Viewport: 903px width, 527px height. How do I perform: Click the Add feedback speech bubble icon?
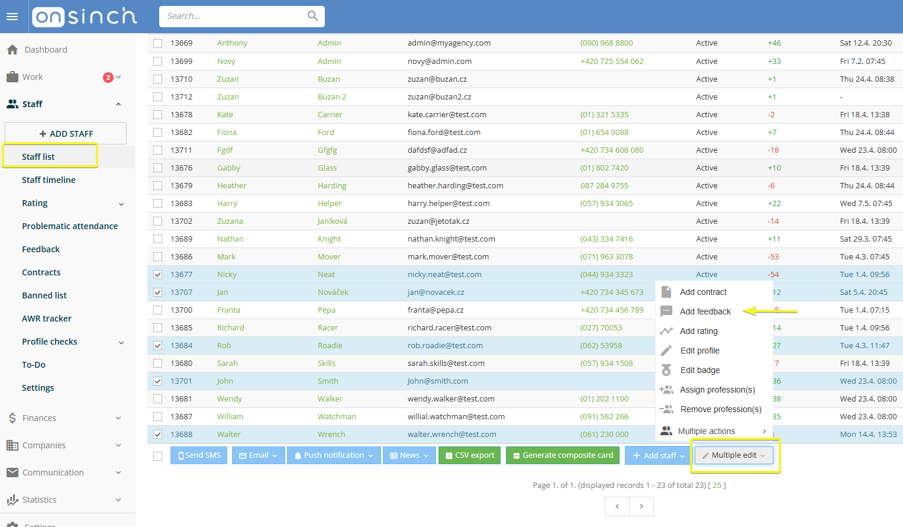click(x=666, y=311)
